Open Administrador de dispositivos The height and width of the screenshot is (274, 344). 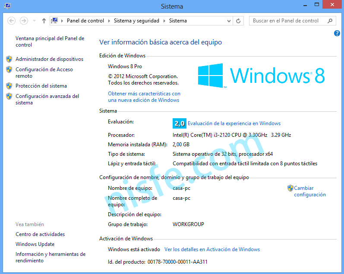click(49, 59)
